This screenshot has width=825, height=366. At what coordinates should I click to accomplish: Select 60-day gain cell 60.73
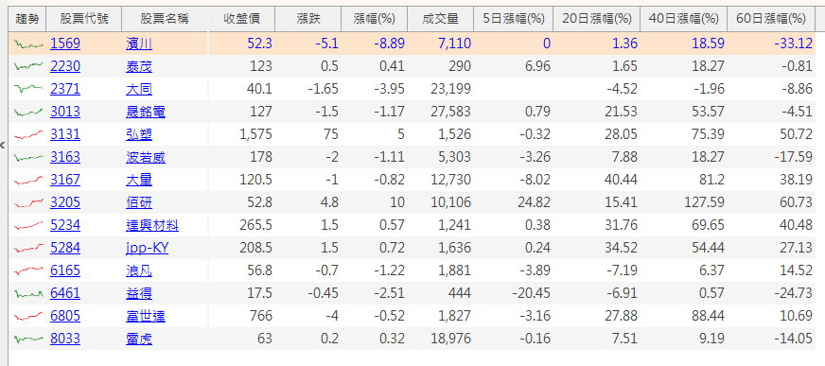771,202
